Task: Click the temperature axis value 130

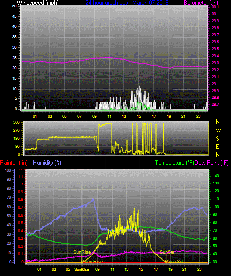Action: click(x=216, y=183)
